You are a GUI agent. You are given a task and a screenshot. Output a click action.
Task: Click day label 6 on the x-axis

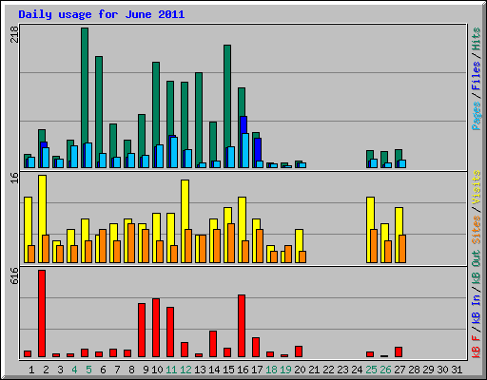[x=103, y=370]
